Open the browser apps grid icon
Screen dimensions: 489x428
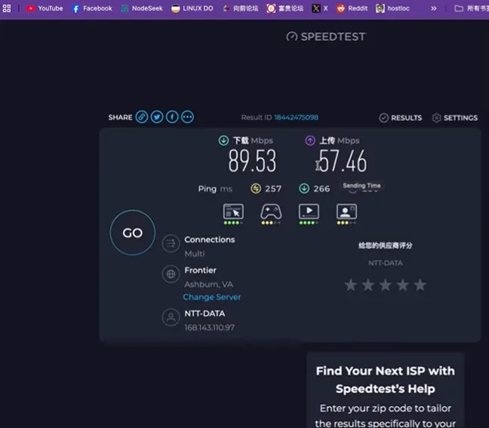pos(6,8)
